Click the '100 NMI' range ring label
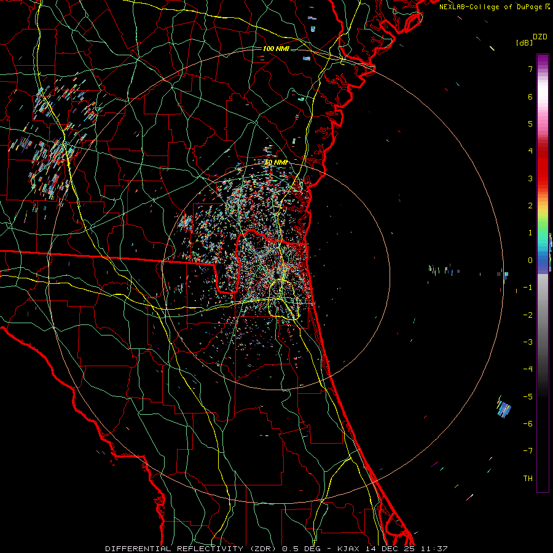Viewport: 553px width, 553px height. [276, 49]
